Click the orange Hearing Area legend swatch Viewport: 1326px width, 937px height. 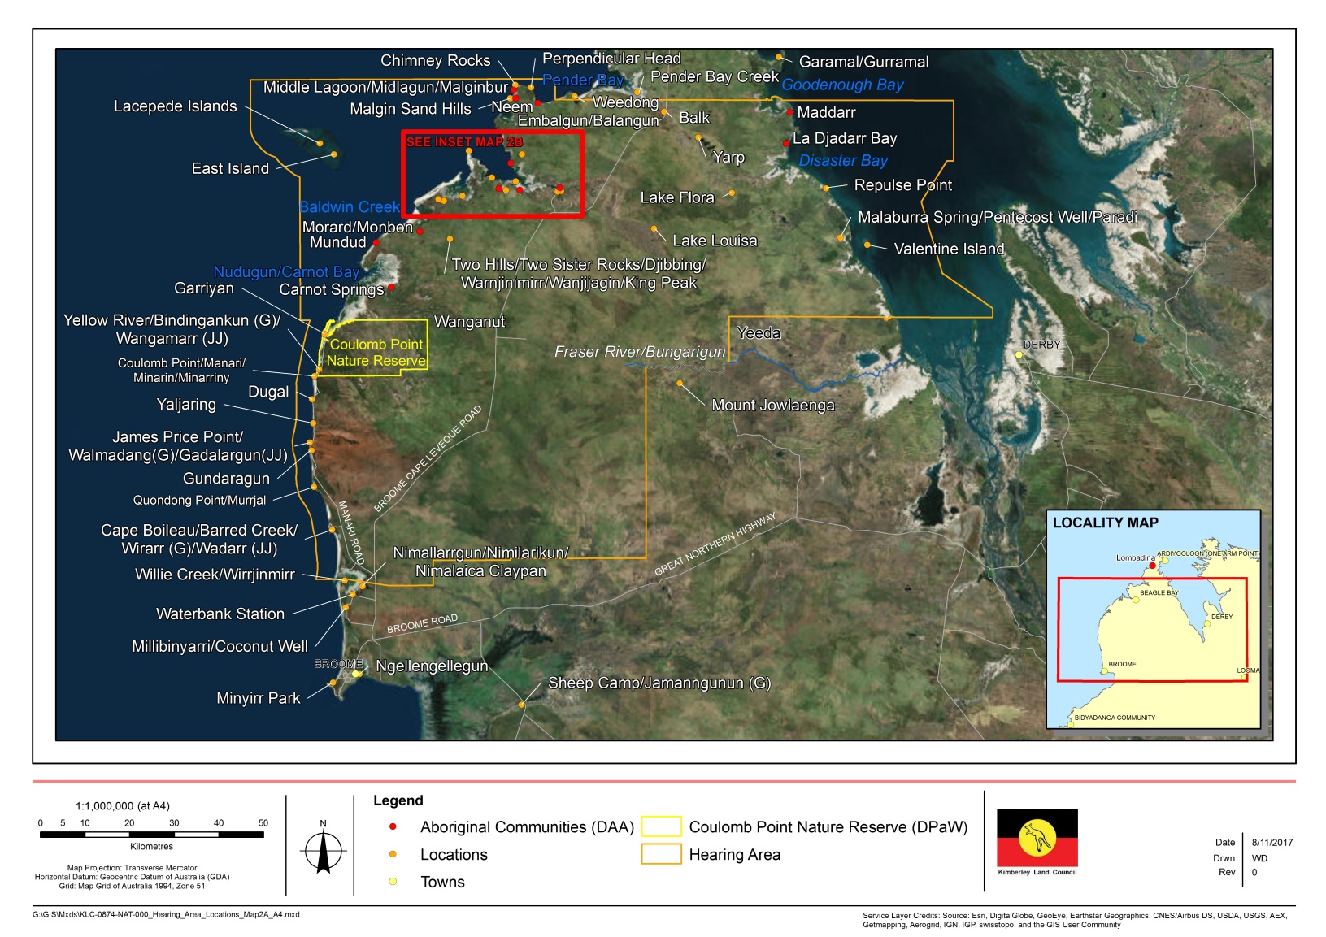pos(661,854)
